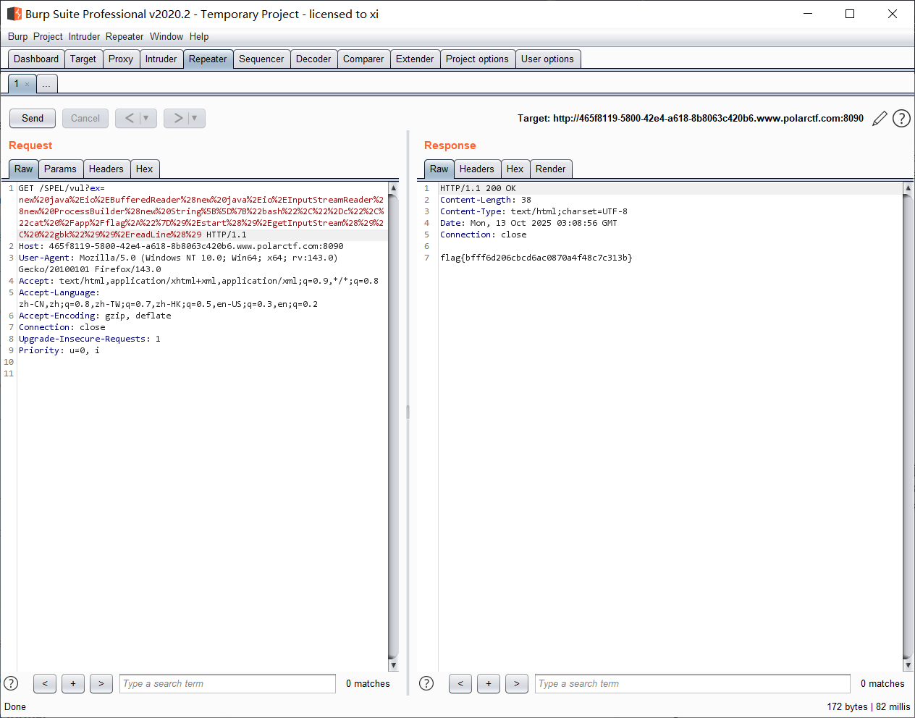Click the Host header line in request

coord(181,246)
